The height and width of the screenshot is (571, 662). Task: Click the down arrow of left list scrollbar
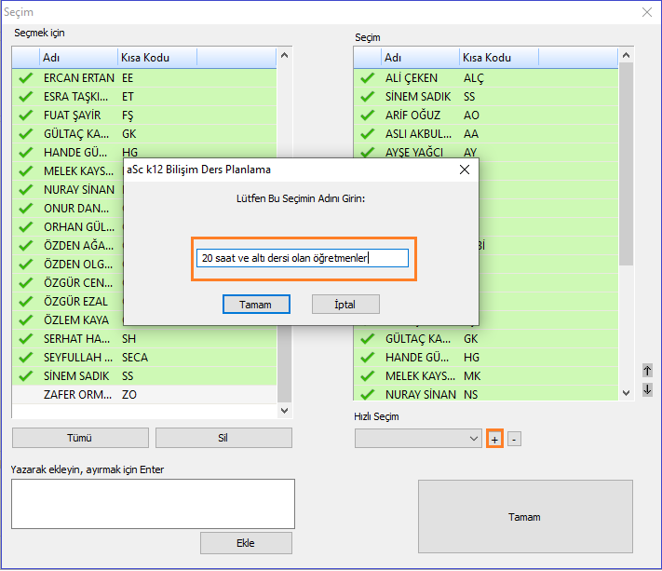285,411
